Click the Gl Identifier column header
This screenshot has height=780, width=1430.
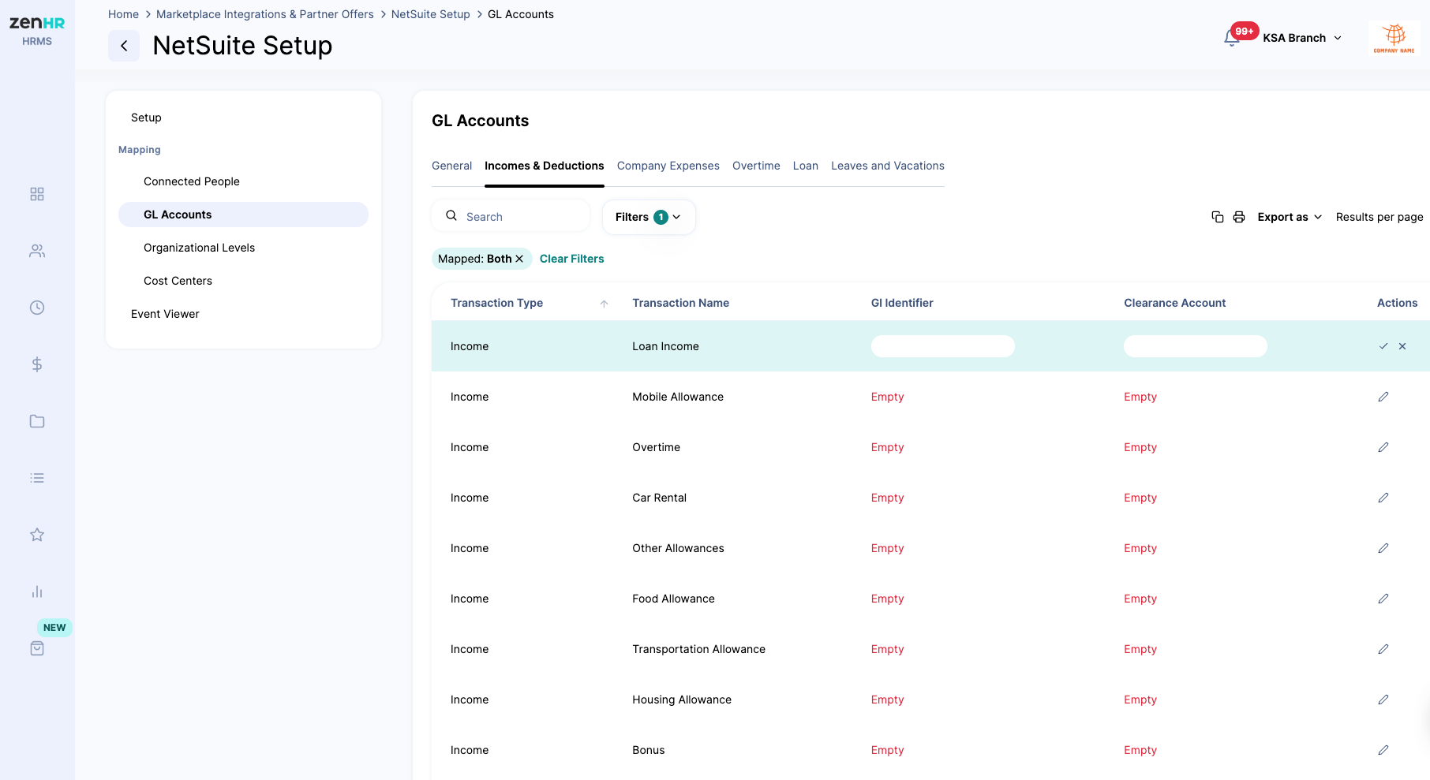tap(902, 303)
